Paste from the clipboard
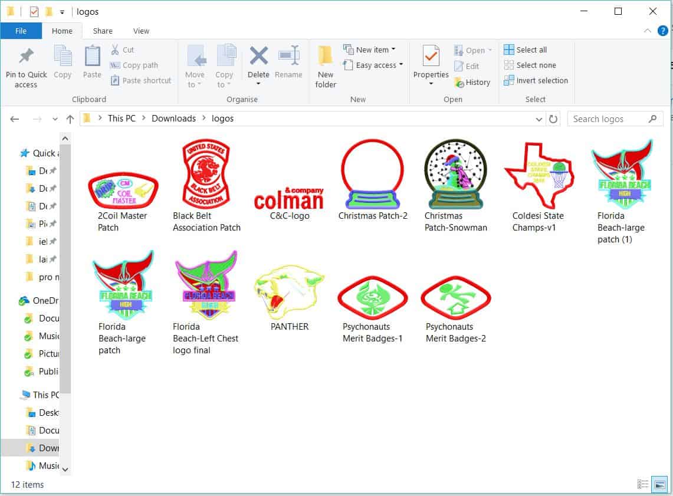 tap(92, 65)
